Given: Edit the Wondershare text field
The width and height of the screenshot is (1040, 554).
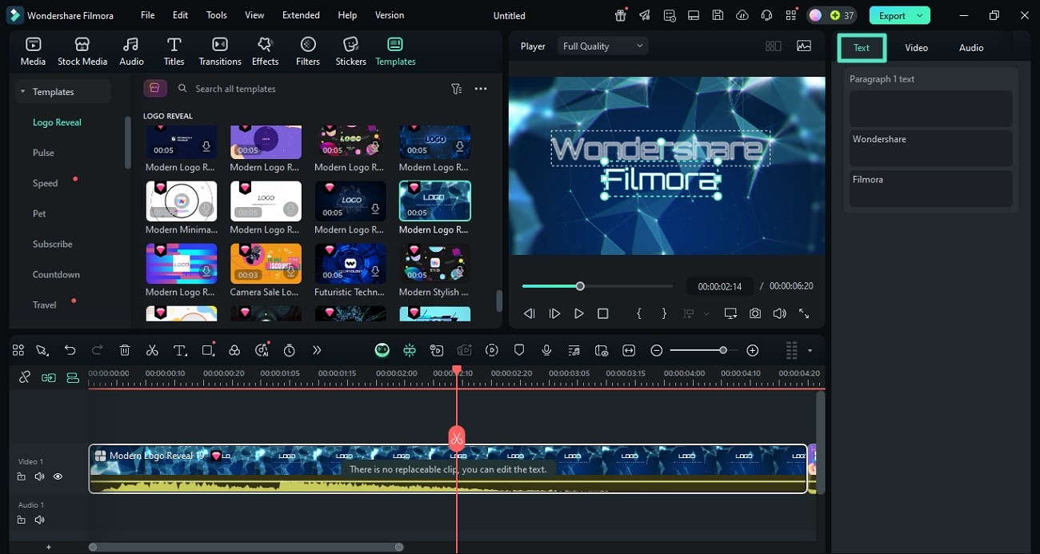Looking at the screenshot, I should coord(930,148).
